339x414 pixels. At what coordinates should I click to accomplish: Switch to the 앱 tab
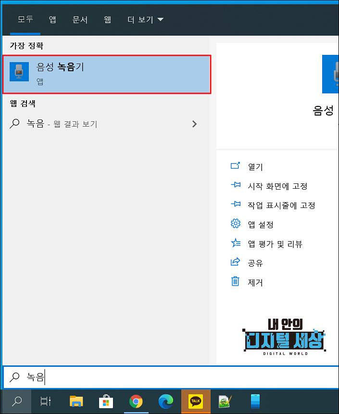52,20
